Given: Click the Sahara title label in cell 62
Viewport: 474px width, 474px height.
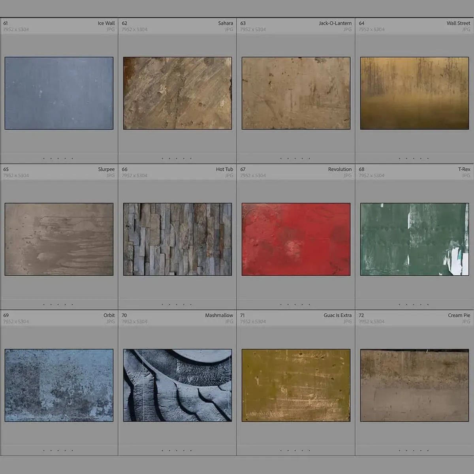Looking at the screenshot, I should coord(226,23).
